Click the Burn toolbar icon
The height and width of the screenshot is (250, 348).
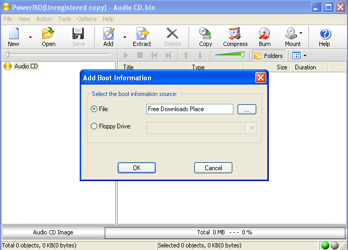(x=265, y=37)
